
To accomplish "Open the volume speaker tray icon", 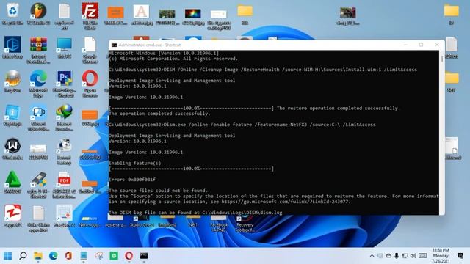I will click(x=413, y=256).
